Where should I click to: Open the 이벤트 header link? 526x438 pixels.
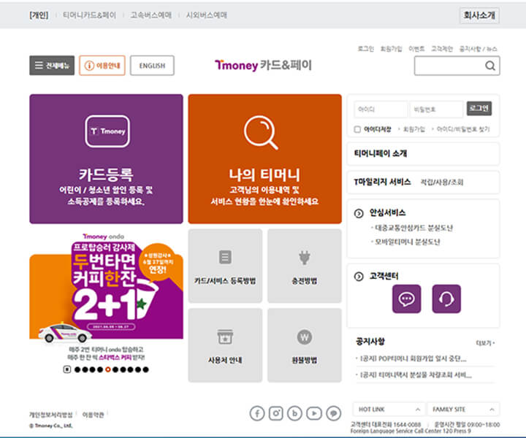416,49
